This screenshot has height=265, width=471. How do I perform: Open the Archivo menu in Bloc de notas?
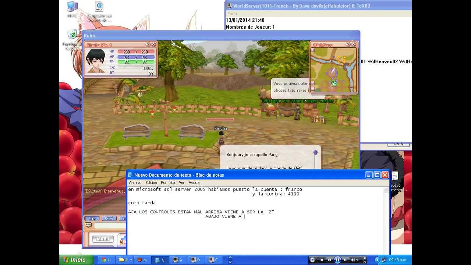click(135, 183)
